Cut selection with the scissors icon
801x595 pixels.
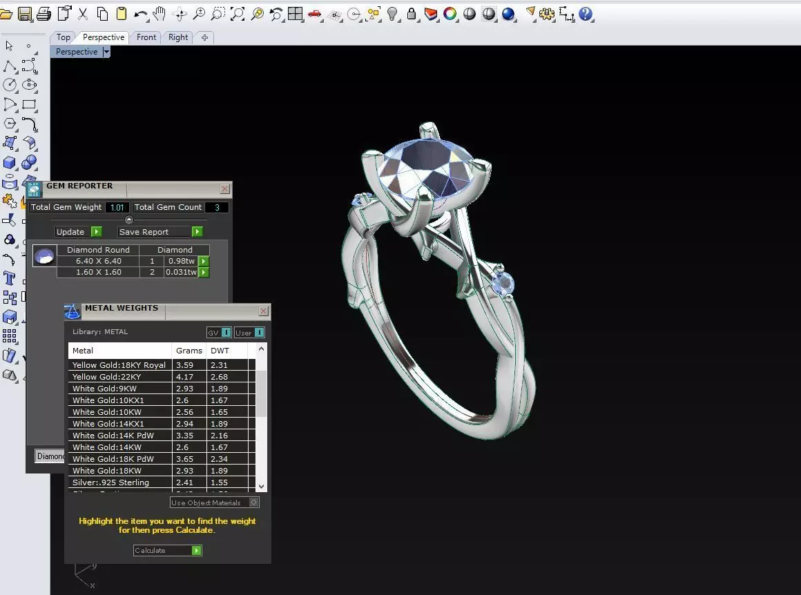tap(83, 14)
